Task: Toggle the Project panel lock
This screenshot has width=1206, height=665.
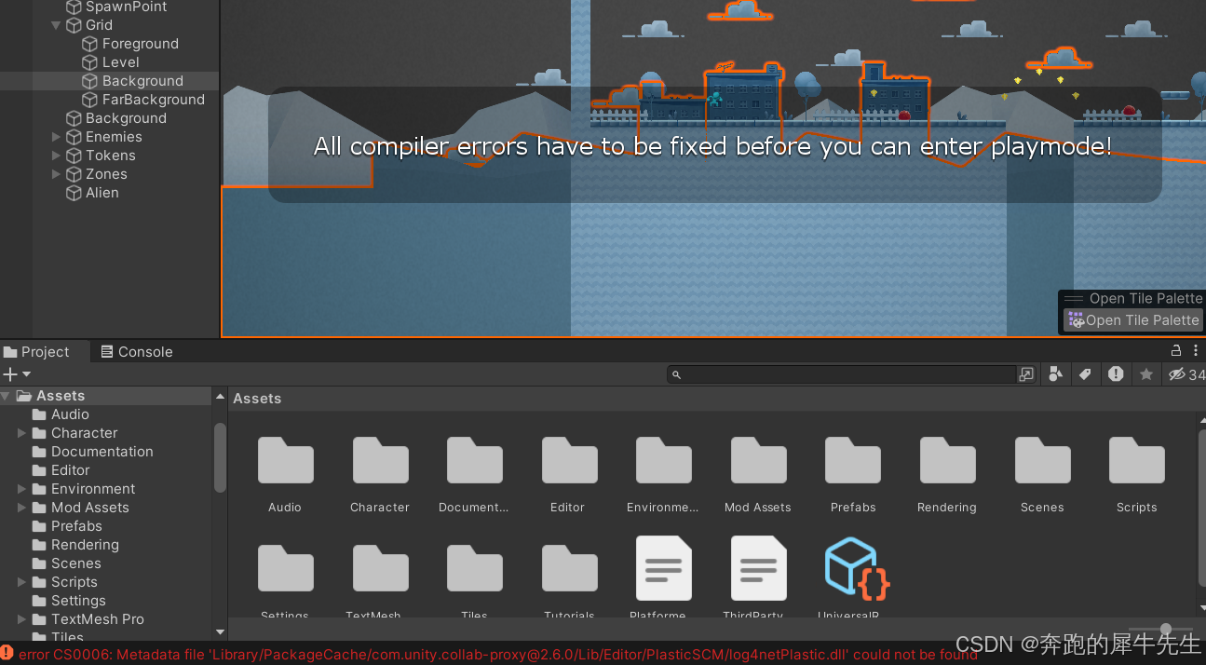Action: pos(1176,351)
